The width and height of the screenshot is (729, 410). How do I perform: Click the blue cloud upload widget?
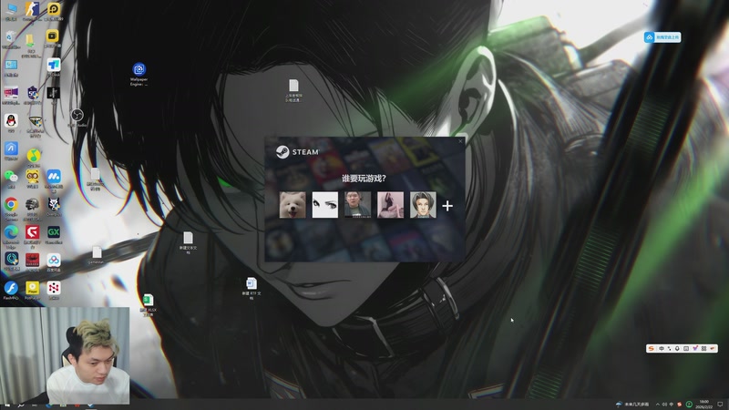662,37
